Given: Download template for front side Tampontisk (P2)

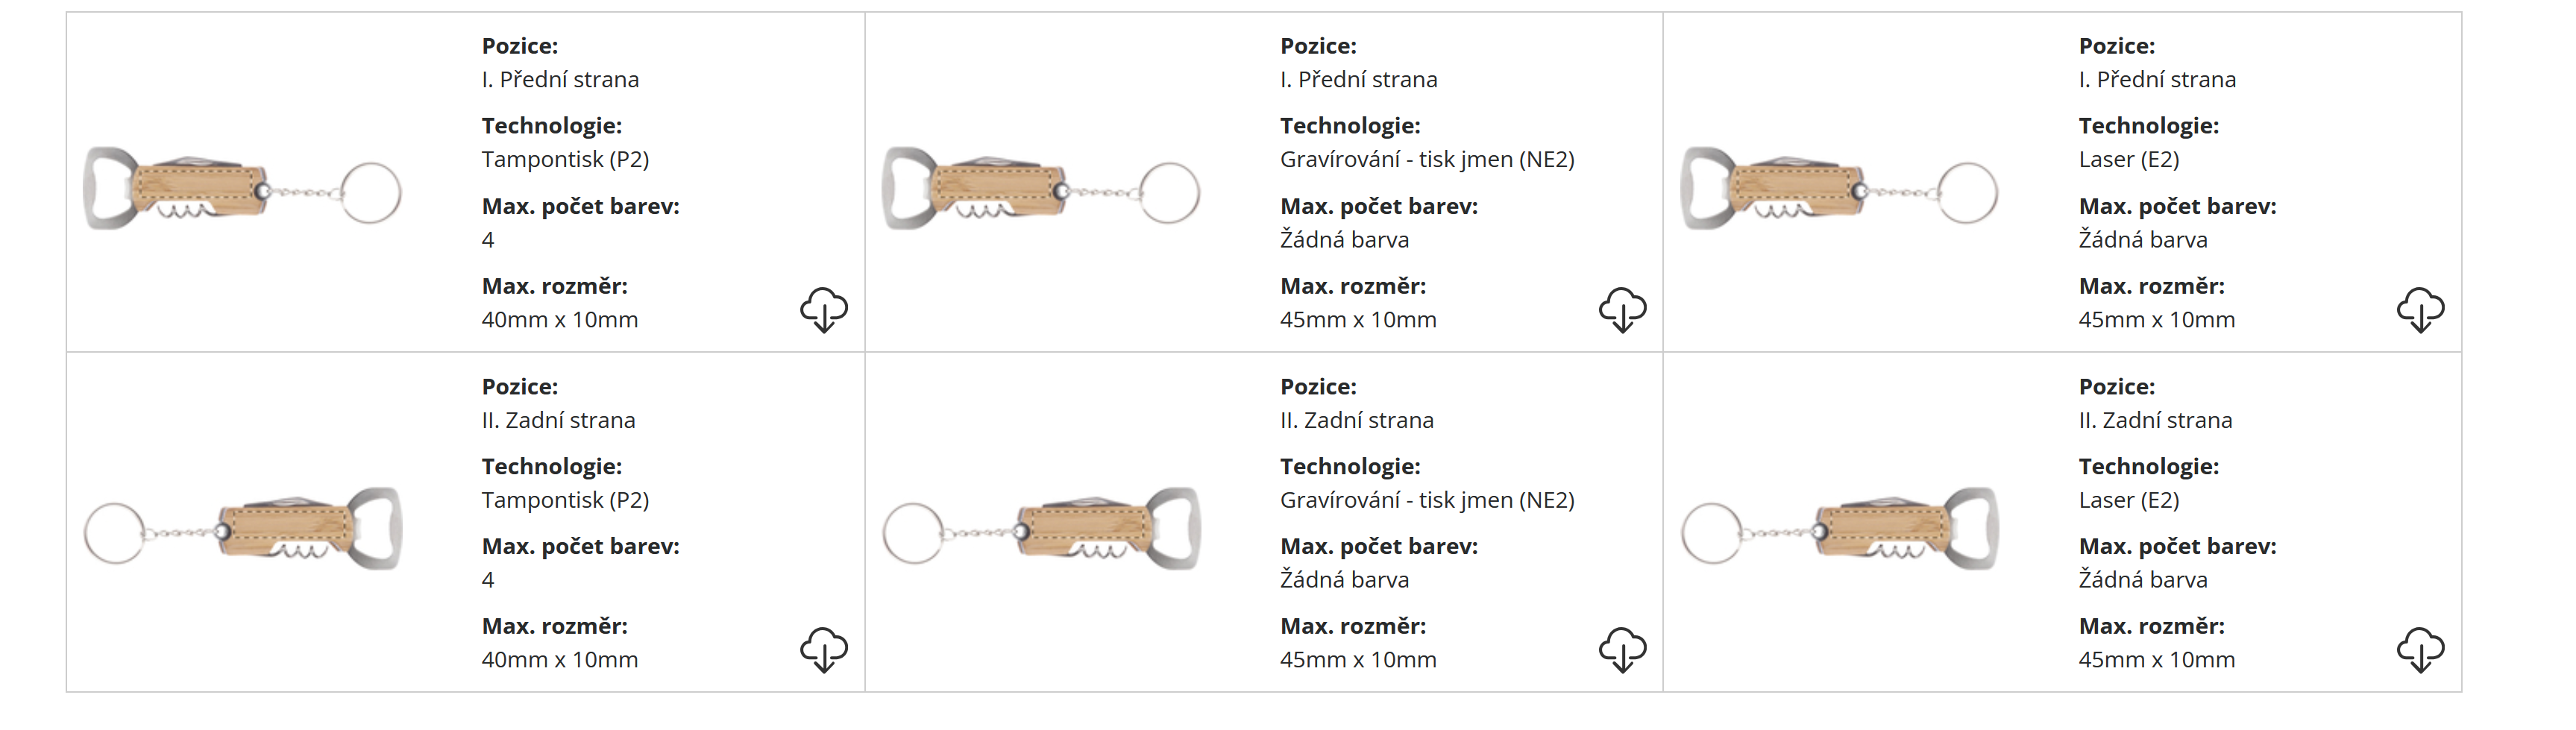Looking at the screenshot, I should tap(823, 309).
